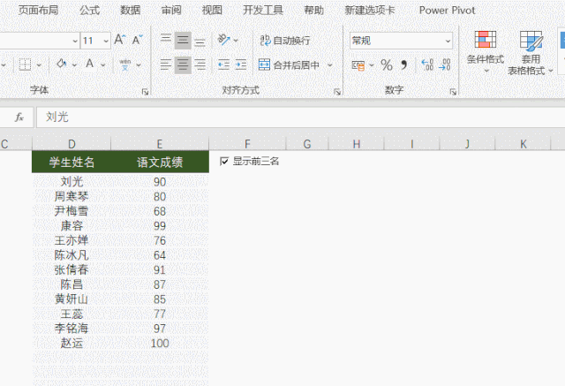The image size is (565, 386).
Task: Increase font size with the larger A icon
Action: 120,40
